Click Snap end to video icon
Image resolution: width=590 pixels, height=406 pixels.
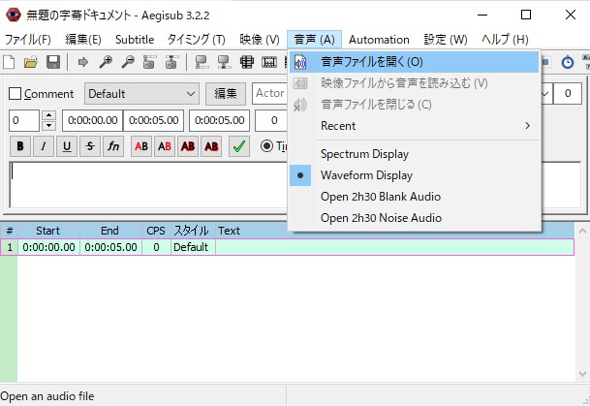click(x=224, y=62)
